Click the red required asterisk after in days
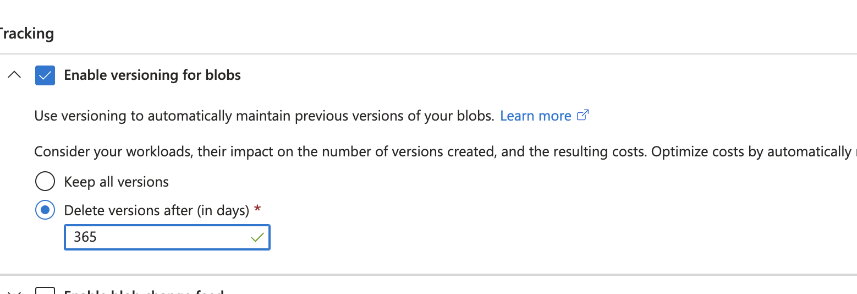 click(257, 209)
